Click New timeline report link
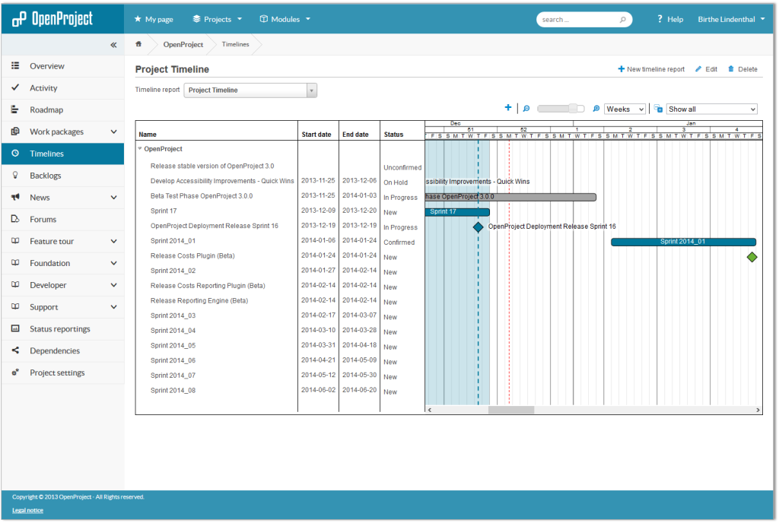 click(x=651, y=69)
